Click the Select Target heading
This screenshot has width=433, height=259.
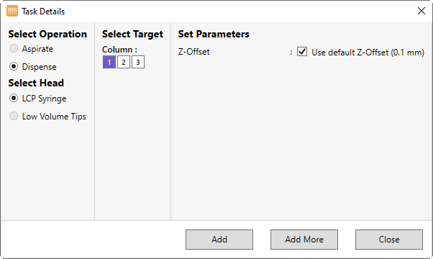click(132, 35)
